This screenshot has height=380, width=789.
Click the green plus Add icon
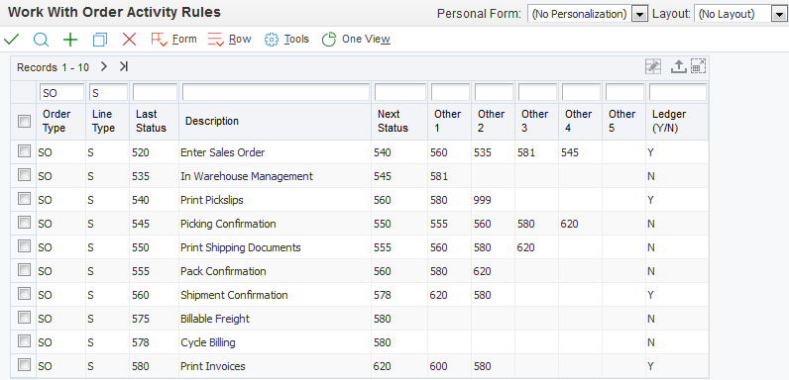click(70, 40)
